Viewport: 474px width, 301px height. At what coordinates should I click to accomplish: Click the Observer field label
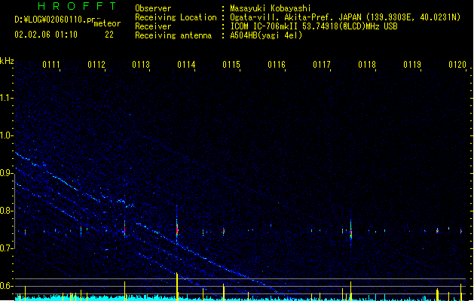coord(153,8)
